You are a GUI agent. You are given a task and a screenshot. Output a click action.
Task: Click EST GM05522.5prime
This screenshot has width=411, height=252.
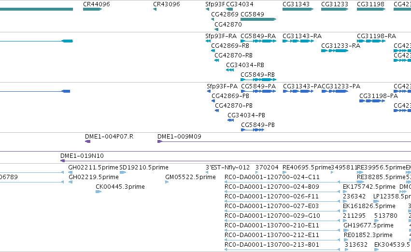coord(190,177)
